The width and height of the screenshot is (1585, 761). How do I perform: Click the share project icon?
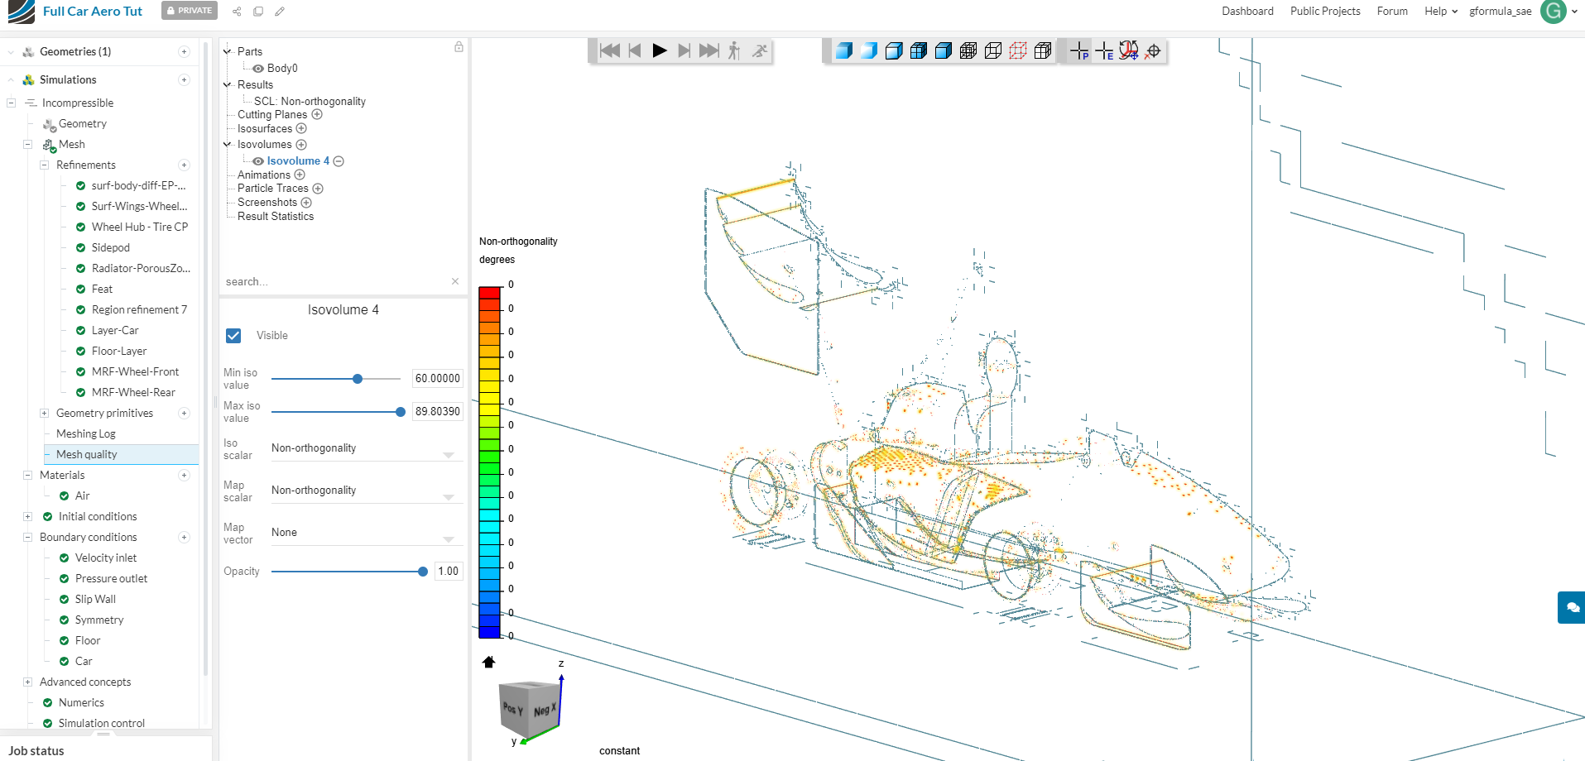(x=237, y=12)
